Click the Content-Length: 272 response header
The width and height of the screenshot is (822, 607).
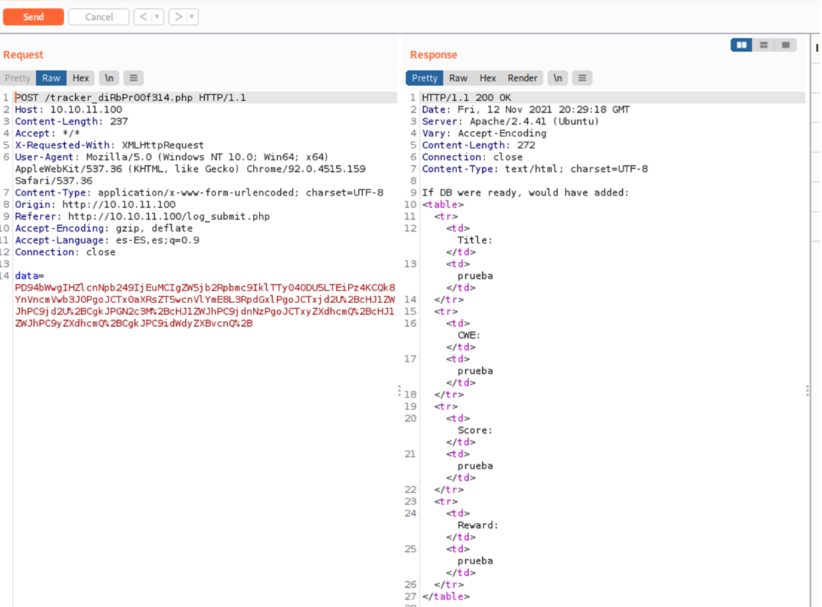tap(478, 145)
